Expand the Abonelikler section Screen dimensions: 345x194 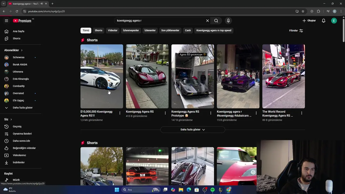[13, 50]
